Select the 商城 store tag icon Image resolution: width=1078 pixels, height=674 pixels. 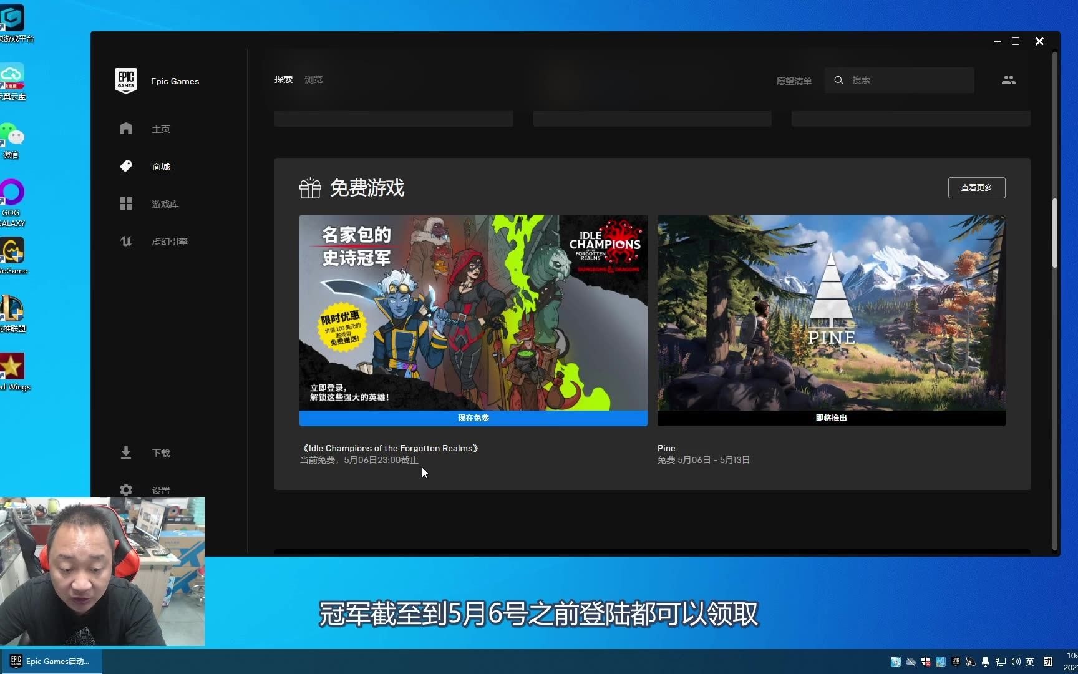tap(126, 166)
